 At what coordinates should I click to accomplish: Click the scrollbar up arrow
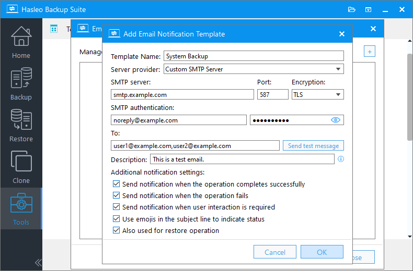tap(410, 41)
